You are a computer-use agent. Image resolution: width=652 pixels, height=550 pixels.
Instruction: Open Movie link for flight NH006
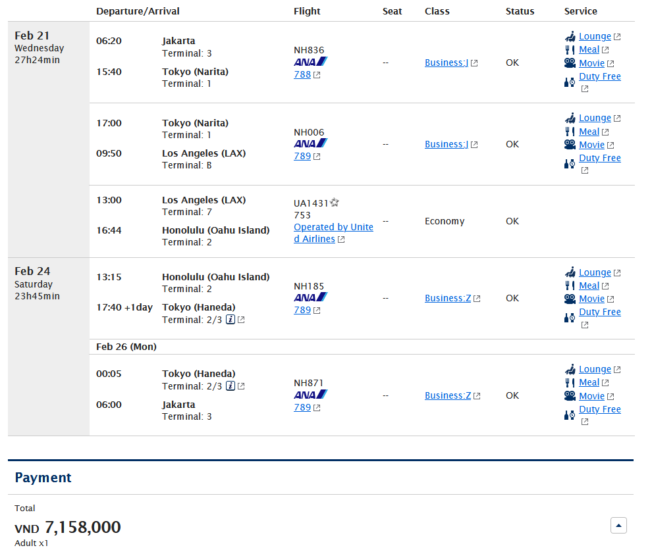click(x=591, y=145)
